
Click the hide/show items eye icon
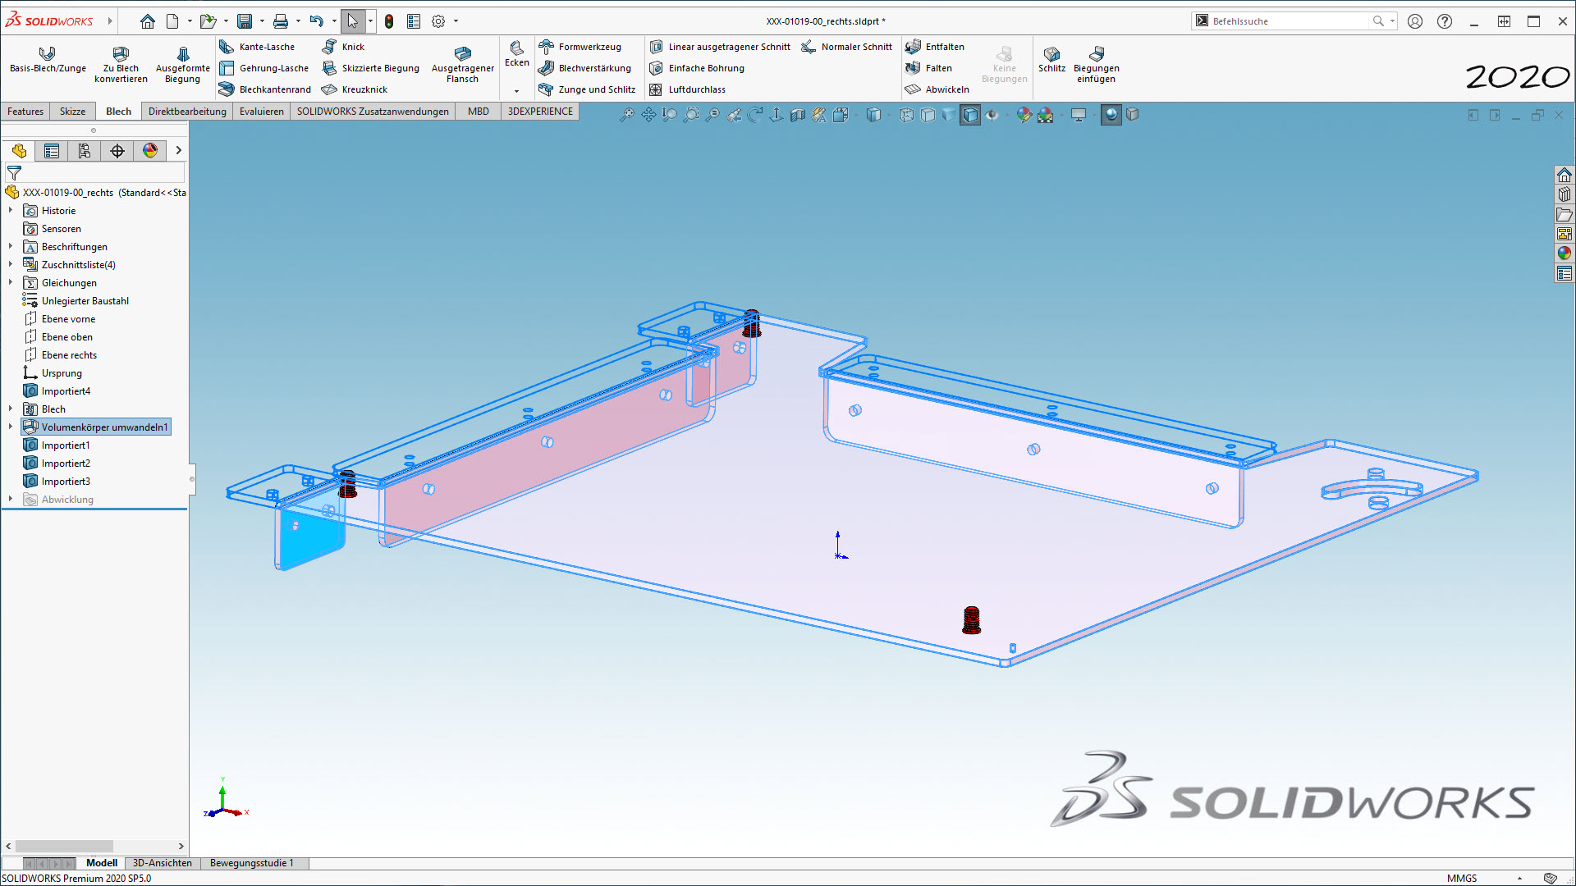tap(992, 115)
